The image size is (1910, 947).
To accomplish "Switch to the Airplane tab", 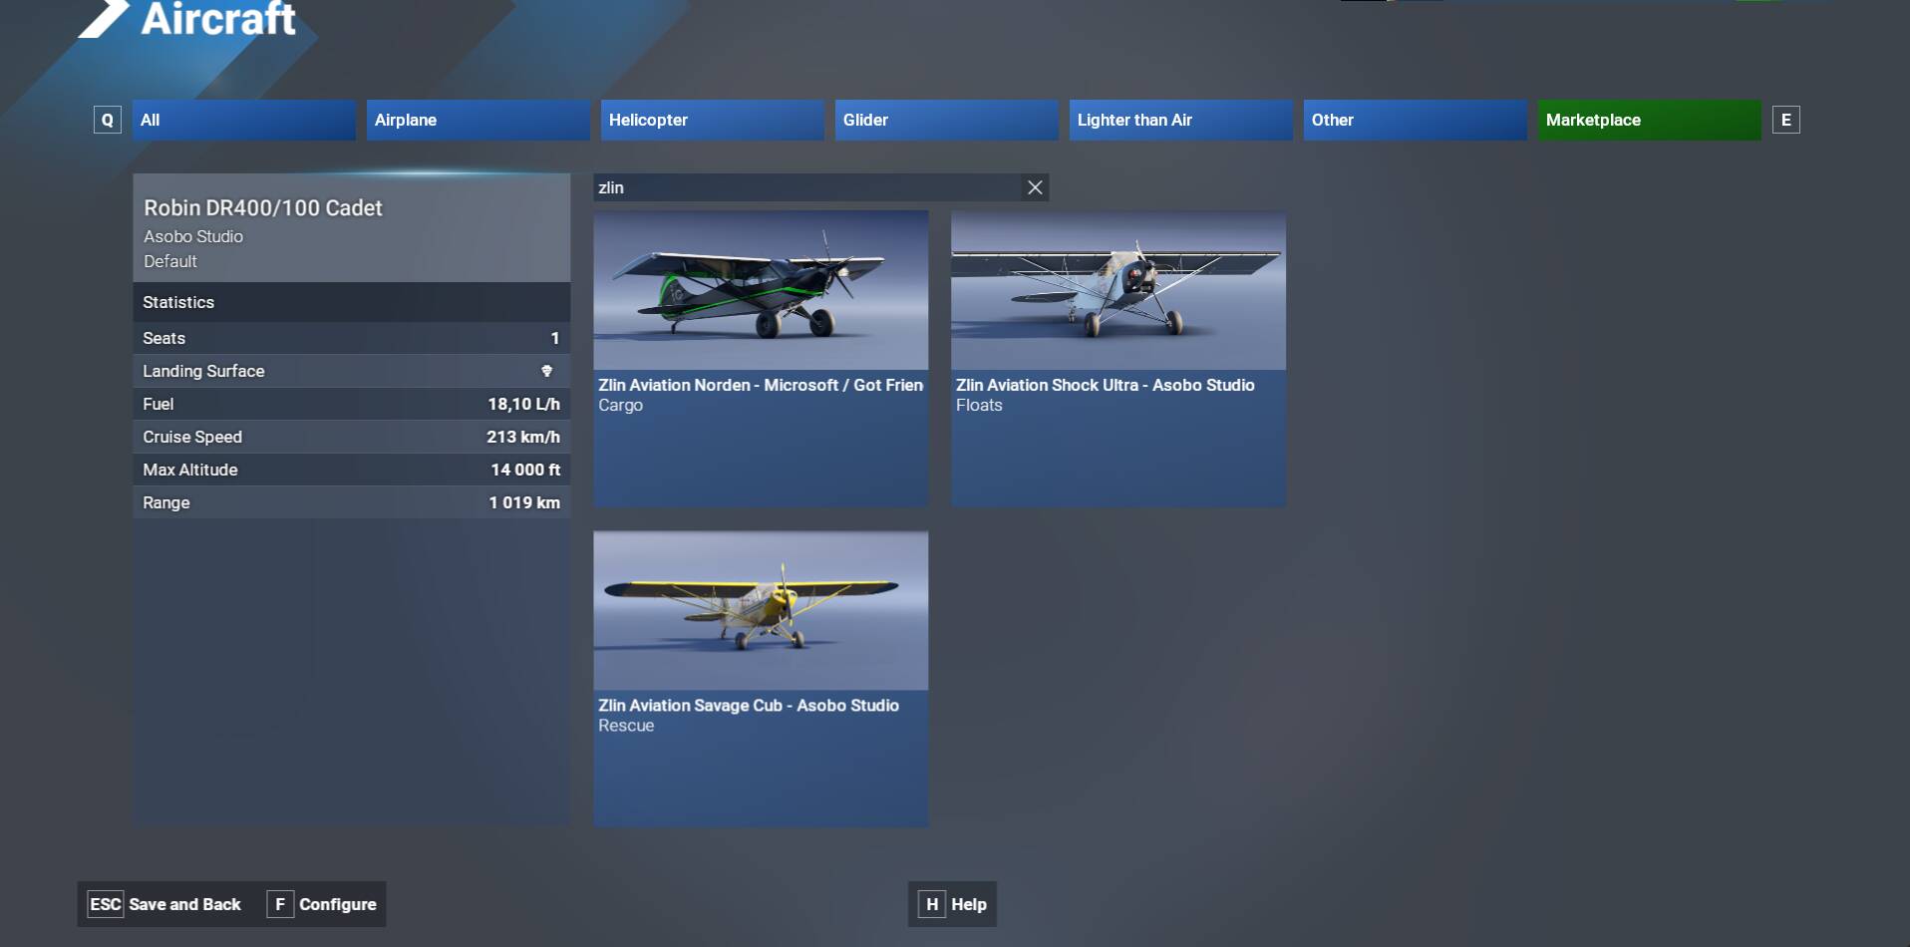I will coord(478,120).
